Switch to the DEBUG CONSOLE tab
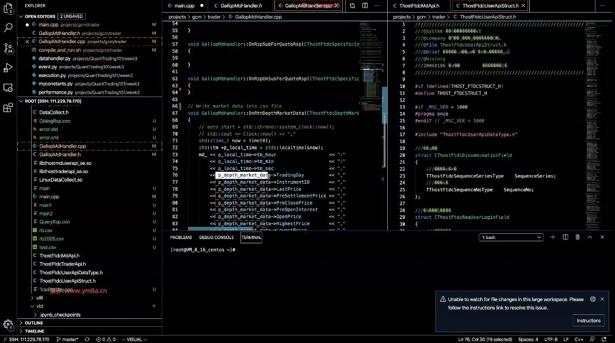 [x=216, y=238]
